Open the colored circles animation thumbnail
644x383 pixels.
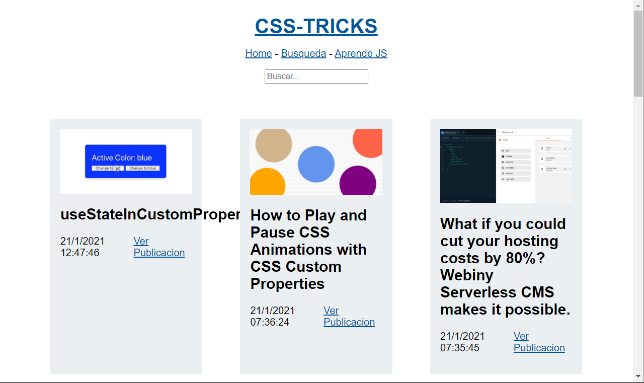coord(316,162)
